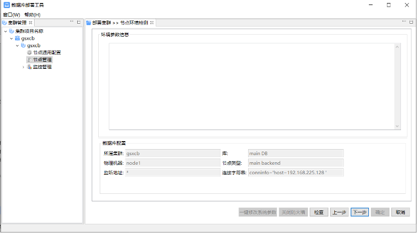Expand the 监控管理 tree node
Image resolution: width=417 pixels, height=233 pixels.
[x=24, y=67]
